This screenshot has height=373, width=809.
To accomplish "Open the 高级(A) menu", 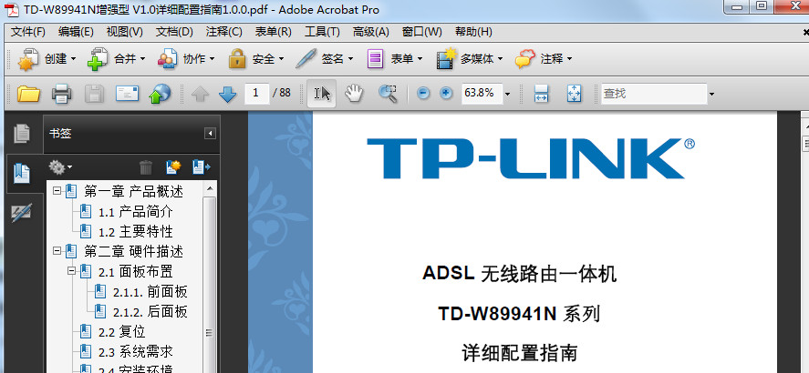I will coord(371,32).
